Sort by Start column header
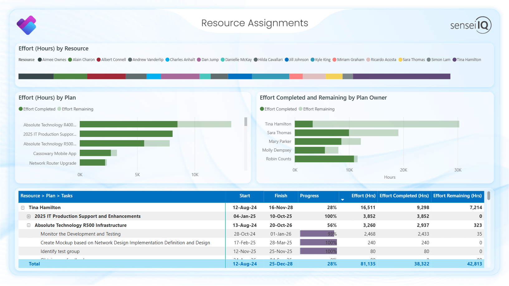509x286 pixels. click(245, 196)
